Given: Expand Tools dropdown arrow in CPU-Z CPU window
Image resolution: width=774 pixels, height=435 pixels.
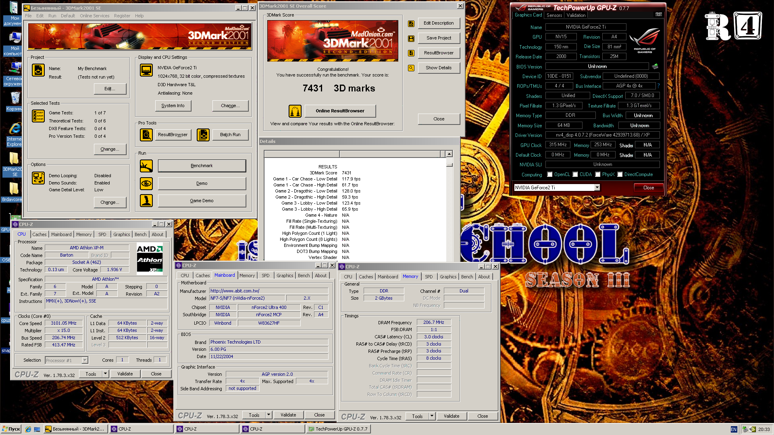Looking at the screenshot, I should tap(105, 374).
